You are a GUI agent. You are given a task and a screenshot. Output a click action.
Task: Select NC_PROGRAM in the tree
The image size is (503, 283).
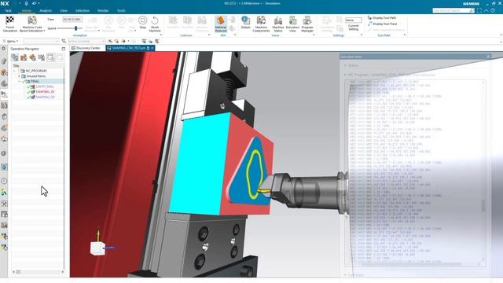(x=36, y=71)
